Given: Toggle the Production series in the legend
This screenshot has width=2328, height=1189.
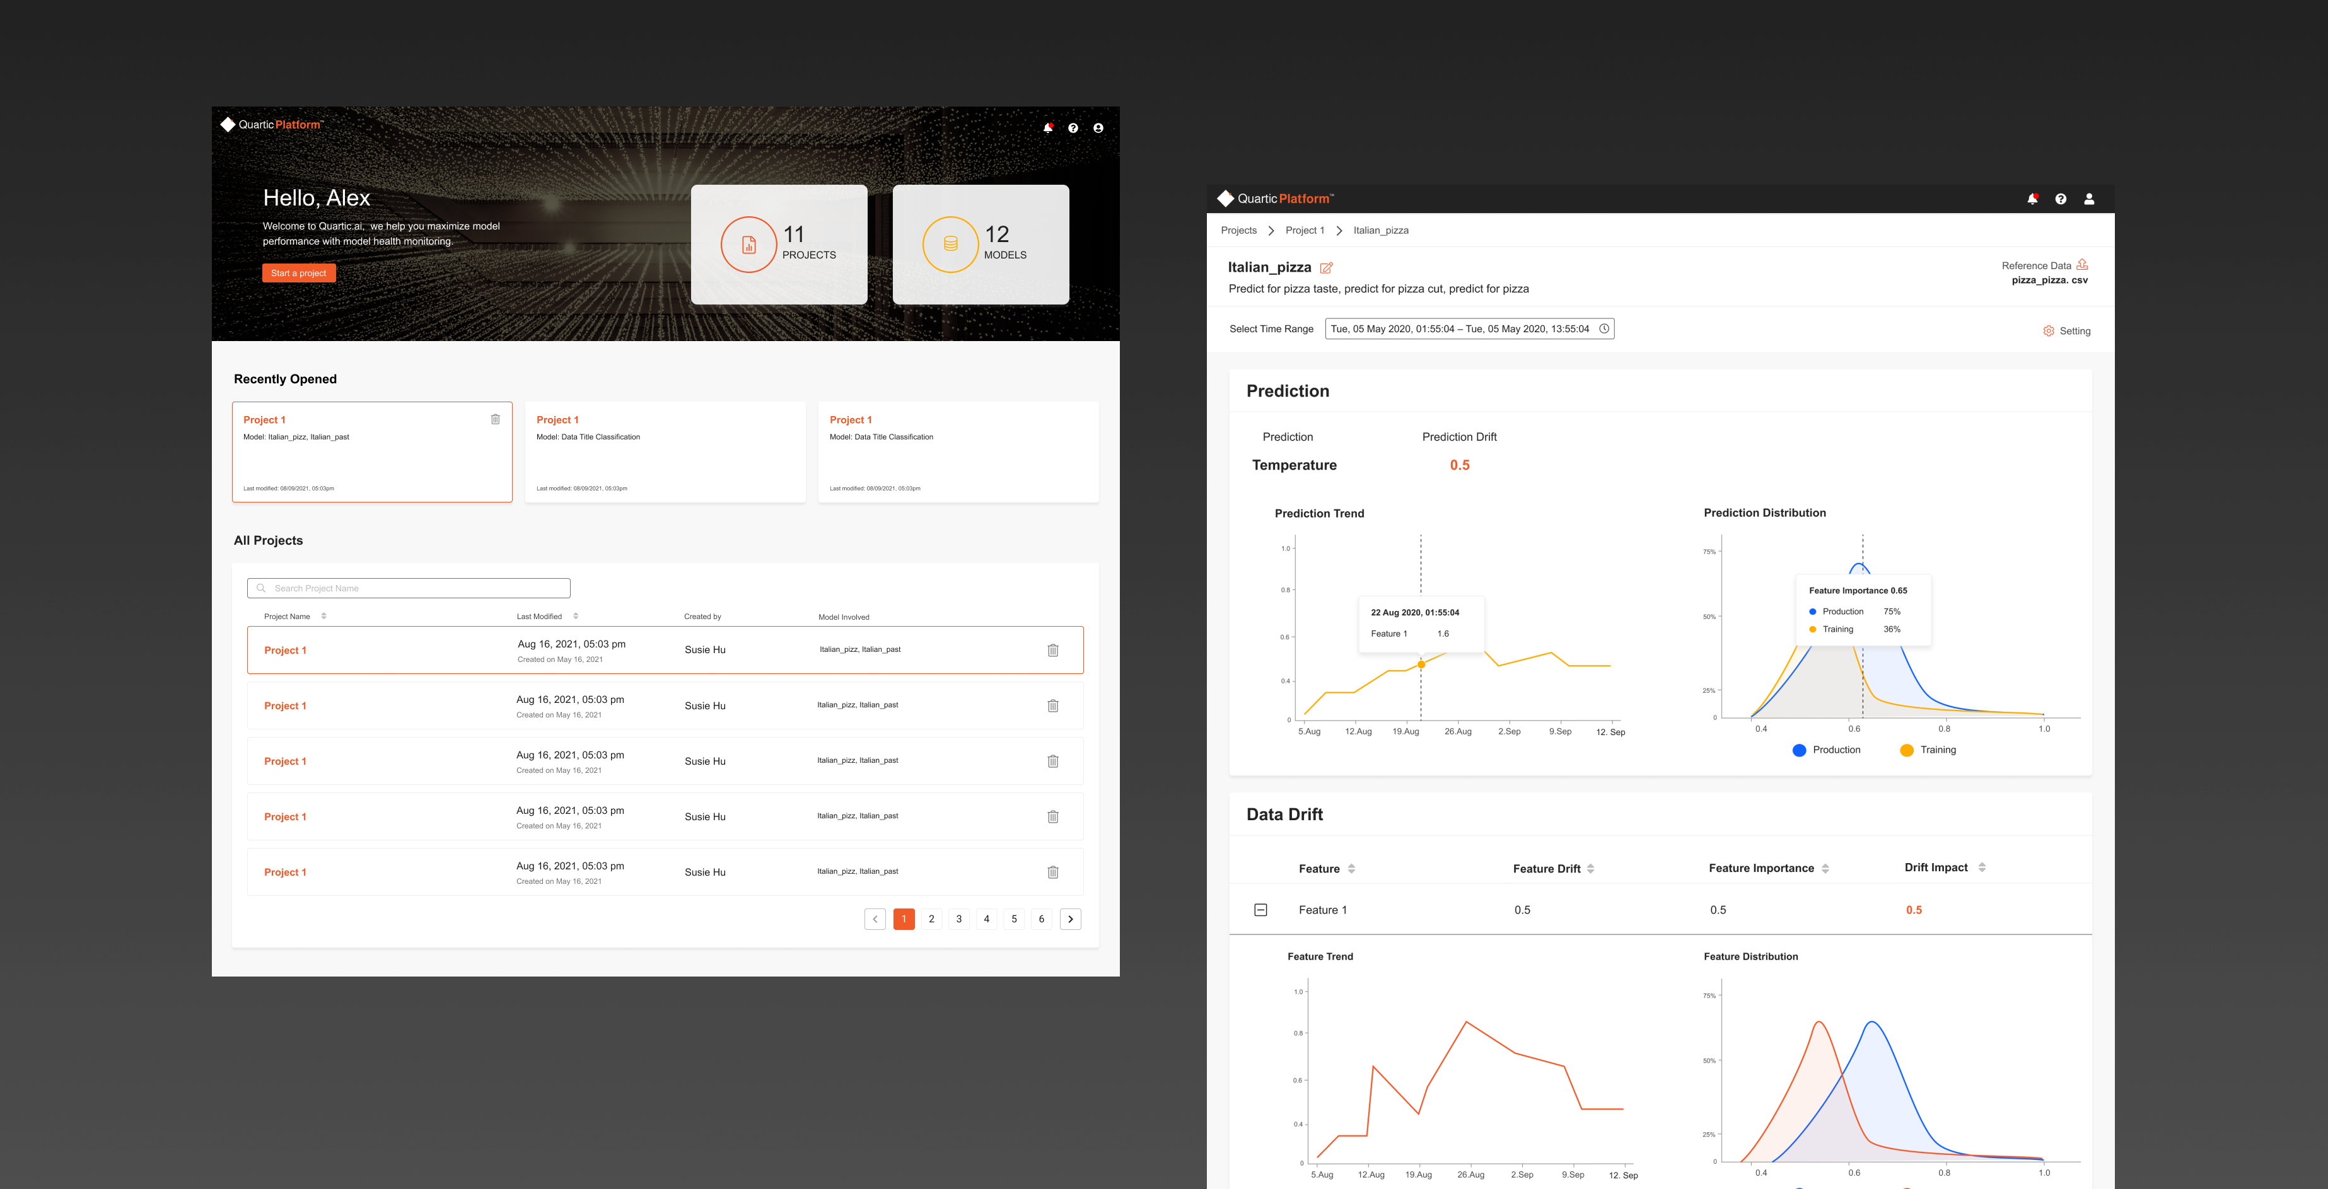Looking at the screenshot, I should pos(1825,750).
